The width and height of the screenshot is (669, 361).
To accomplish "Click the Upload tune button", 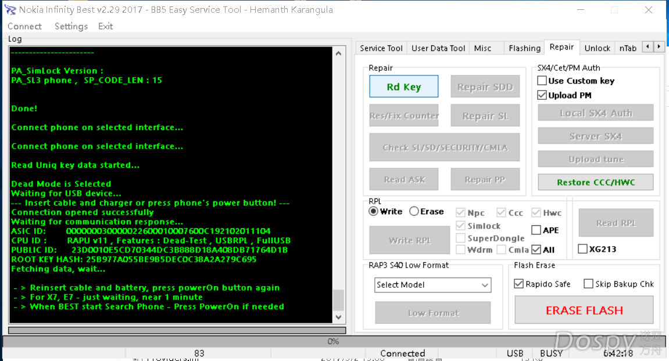I will 596,159.
